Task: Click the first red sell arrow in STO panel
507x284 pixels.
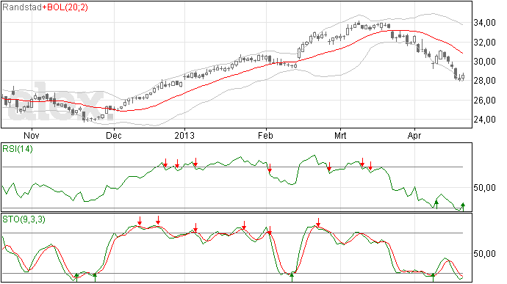Action: (x=140, y=221)
